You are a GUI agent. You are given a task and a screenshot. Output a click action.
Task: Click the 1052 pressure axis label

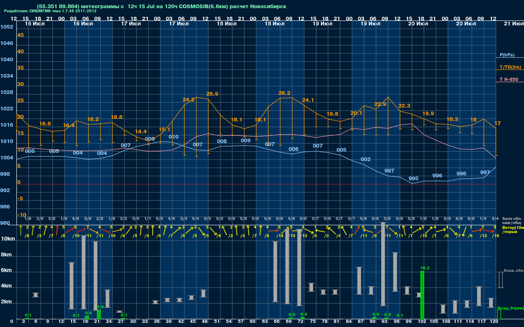click(x=7, y=27)
